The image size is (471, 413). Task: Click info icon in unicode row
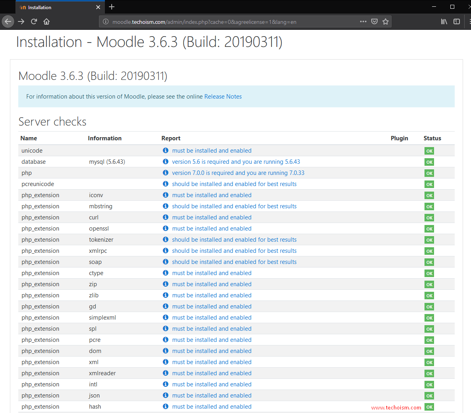[x=165, y=150]
